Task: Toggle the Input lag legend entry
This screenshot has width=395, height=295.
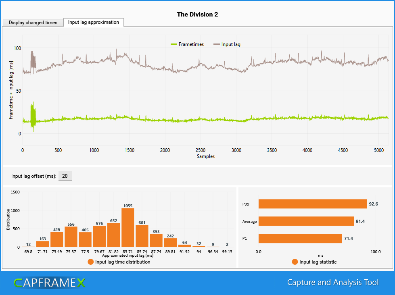Action: click(x=227, y=44)
